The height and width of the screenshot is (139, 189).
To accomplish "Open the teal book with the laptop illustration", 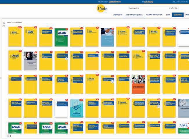I will 77,108.
